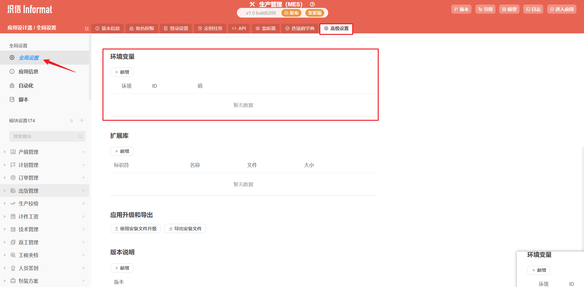
Task: Switch to the 角色权限 tab
Action: pos(142,29)
